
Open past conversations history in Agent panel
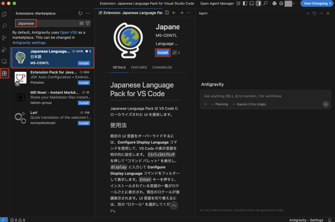pos(314,13)
